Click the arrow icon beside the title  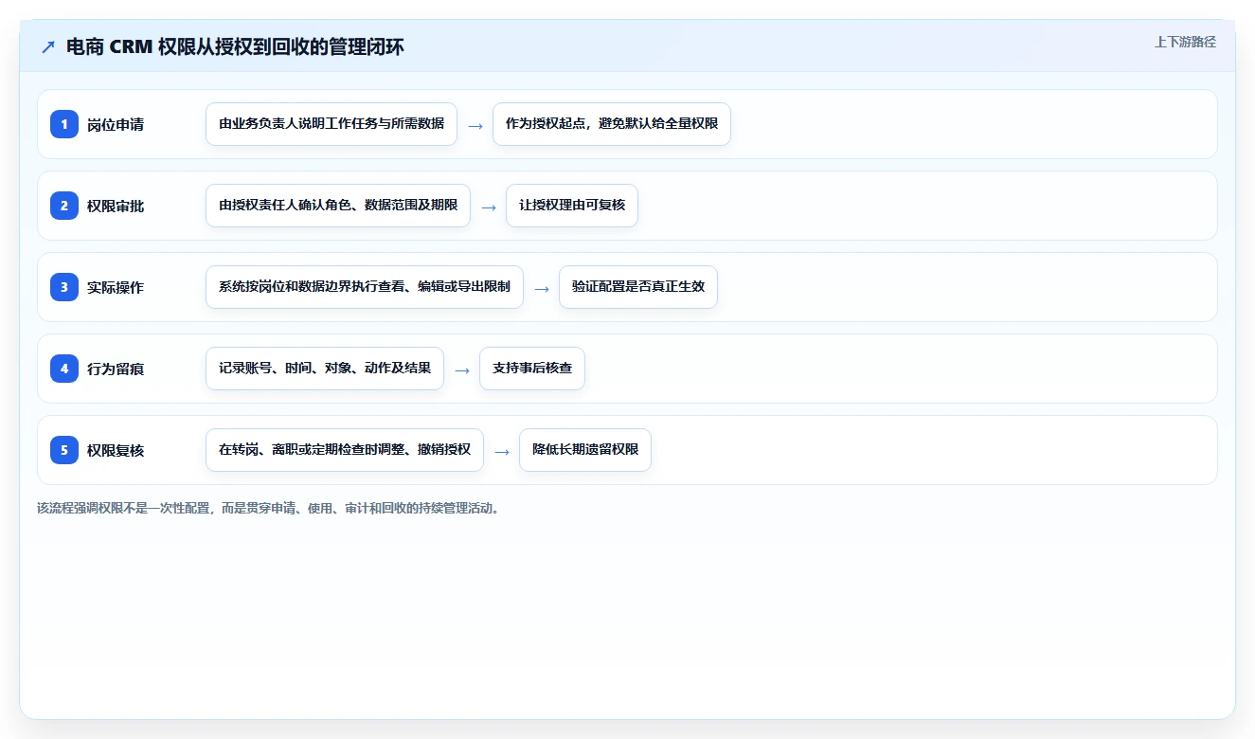click(x=48, y=46)
